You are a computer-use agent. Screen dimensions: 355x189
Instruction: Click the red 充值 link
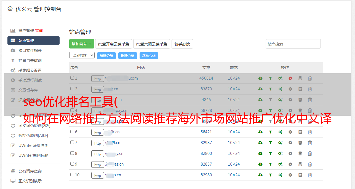39,31
